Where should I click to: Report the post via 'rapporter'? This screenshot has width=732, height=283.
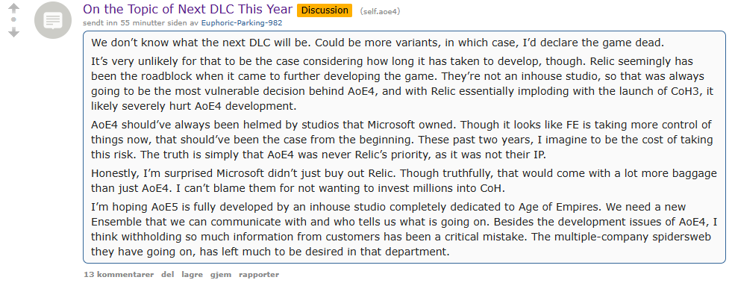(x=259, y=275)
